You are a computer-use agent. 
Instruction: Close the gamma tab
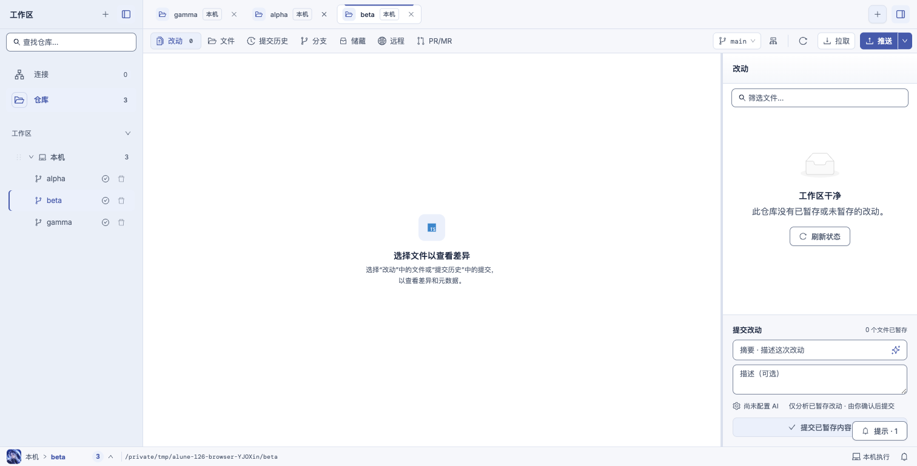point(234,15)
